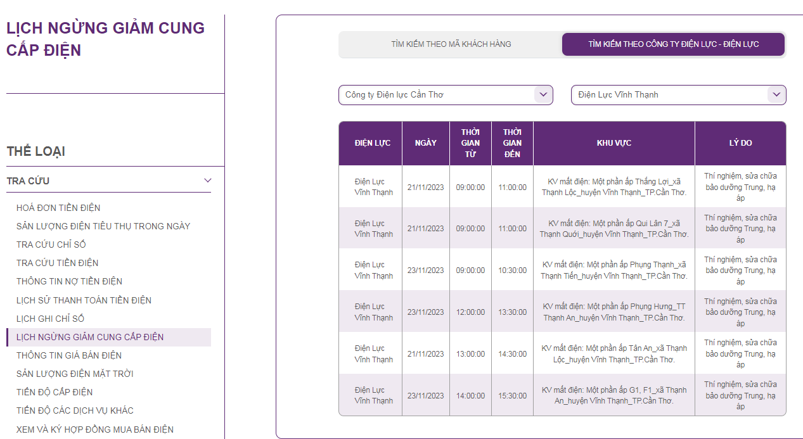
Task: Open Tra cứu chỉ số page
Action: click(x=51, y=245)
